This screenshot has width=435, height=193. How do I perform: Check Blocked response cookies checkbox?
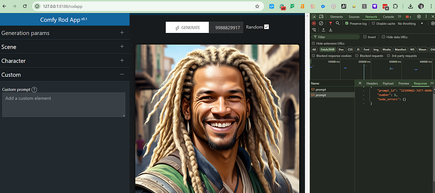[x=314, y=56]
